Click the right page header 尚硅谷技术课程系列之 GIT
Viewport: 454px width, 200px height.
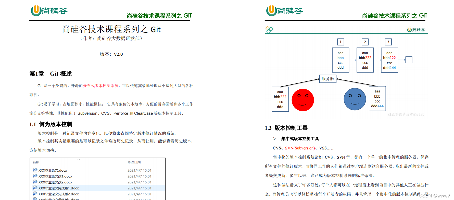click(395, 16)
